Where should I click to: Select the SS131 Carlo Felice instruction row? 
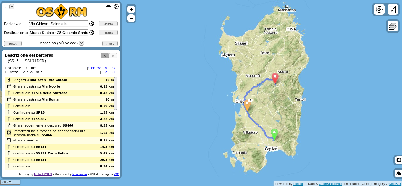[59, 153]
